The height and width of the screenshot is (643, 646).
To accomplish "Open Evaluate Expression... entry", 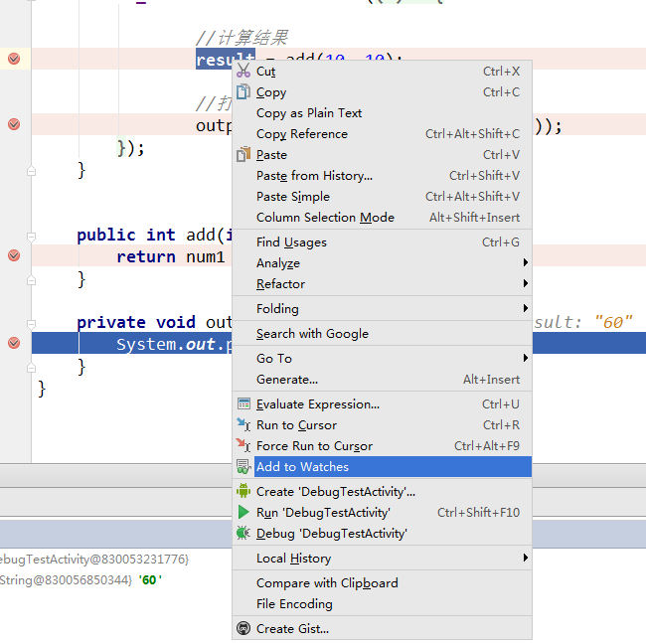I will 382,404.
